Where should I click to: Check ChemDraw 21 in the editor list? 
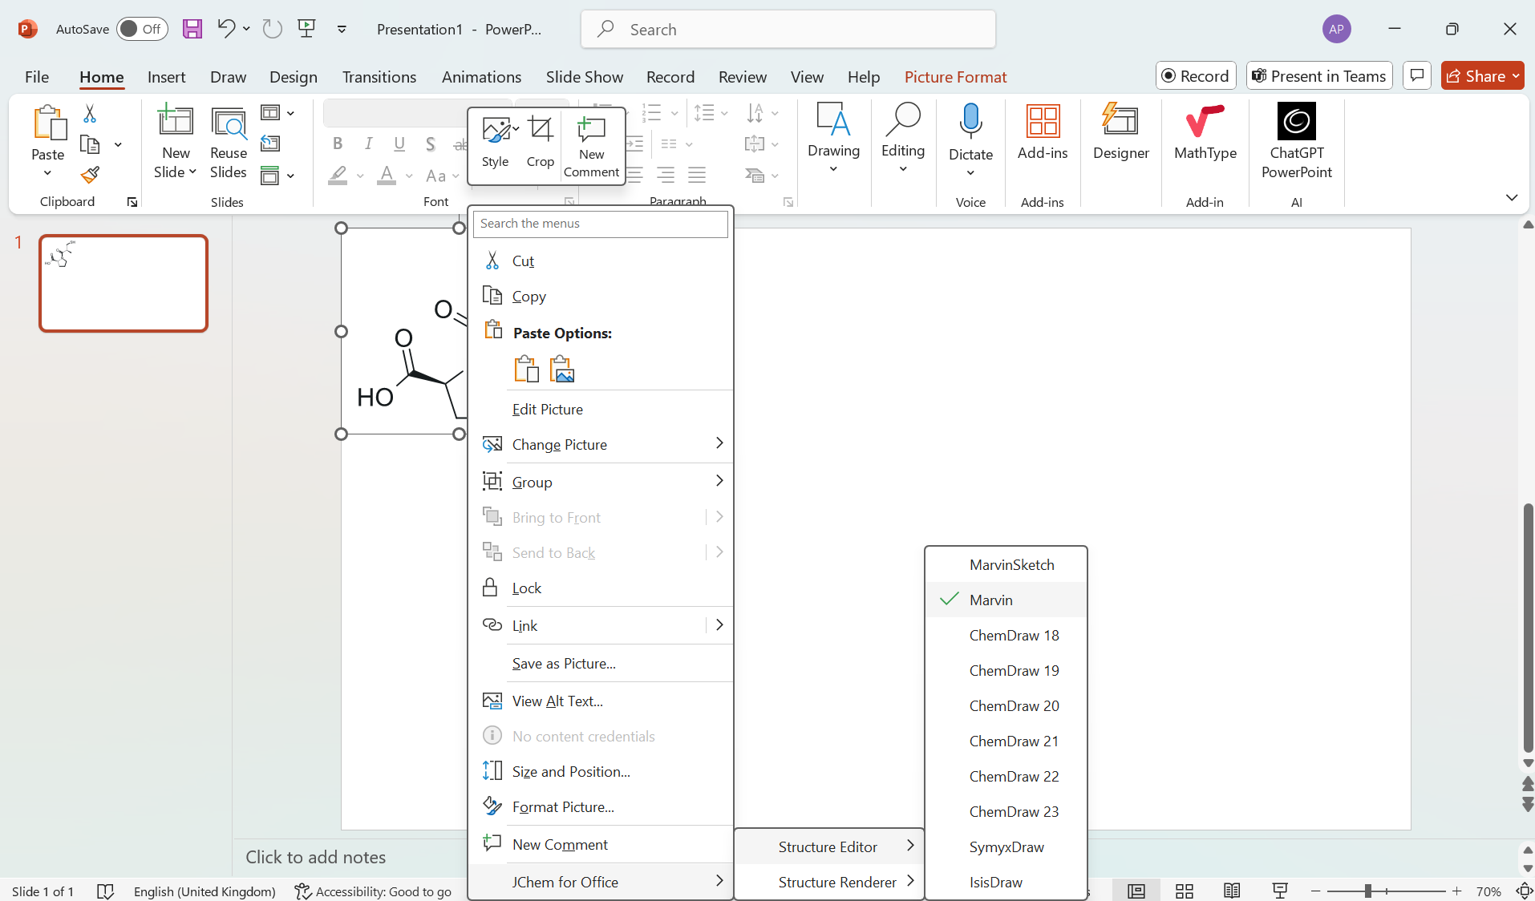[1014, 741]
